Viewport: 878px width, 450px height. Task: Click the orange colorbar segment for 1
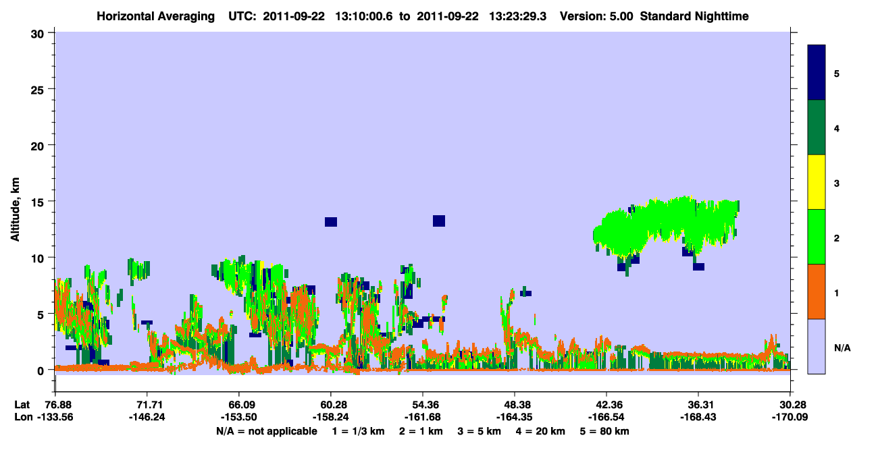(817, 291)
